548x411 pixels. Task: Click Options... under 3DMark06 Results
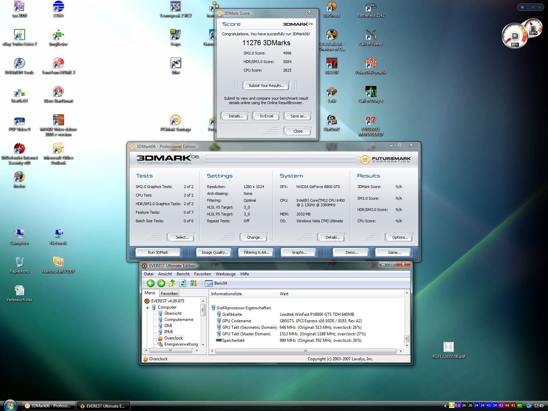coord(400,237)
